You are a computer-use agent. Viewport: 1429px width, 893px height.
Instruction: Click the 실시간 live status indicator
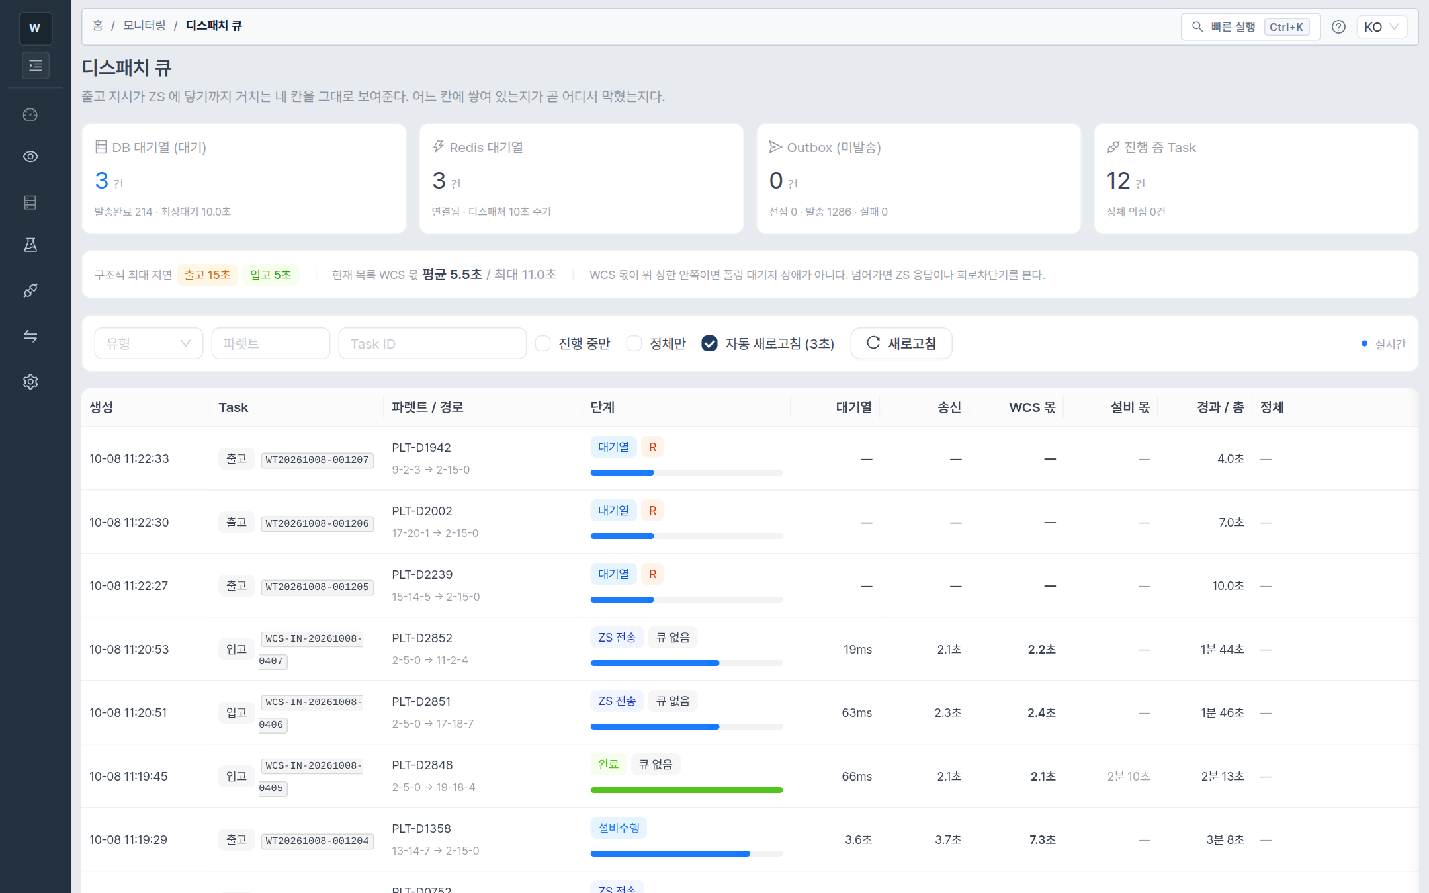tap(1383, 344)
